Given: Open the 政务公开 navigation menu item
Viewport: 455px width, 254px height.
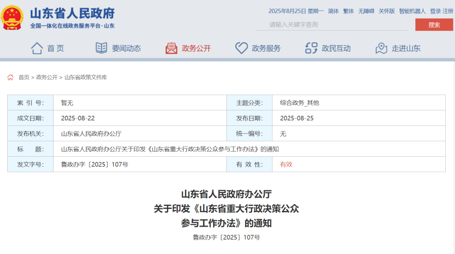Looking at the screenshot, I should (196, 48).
